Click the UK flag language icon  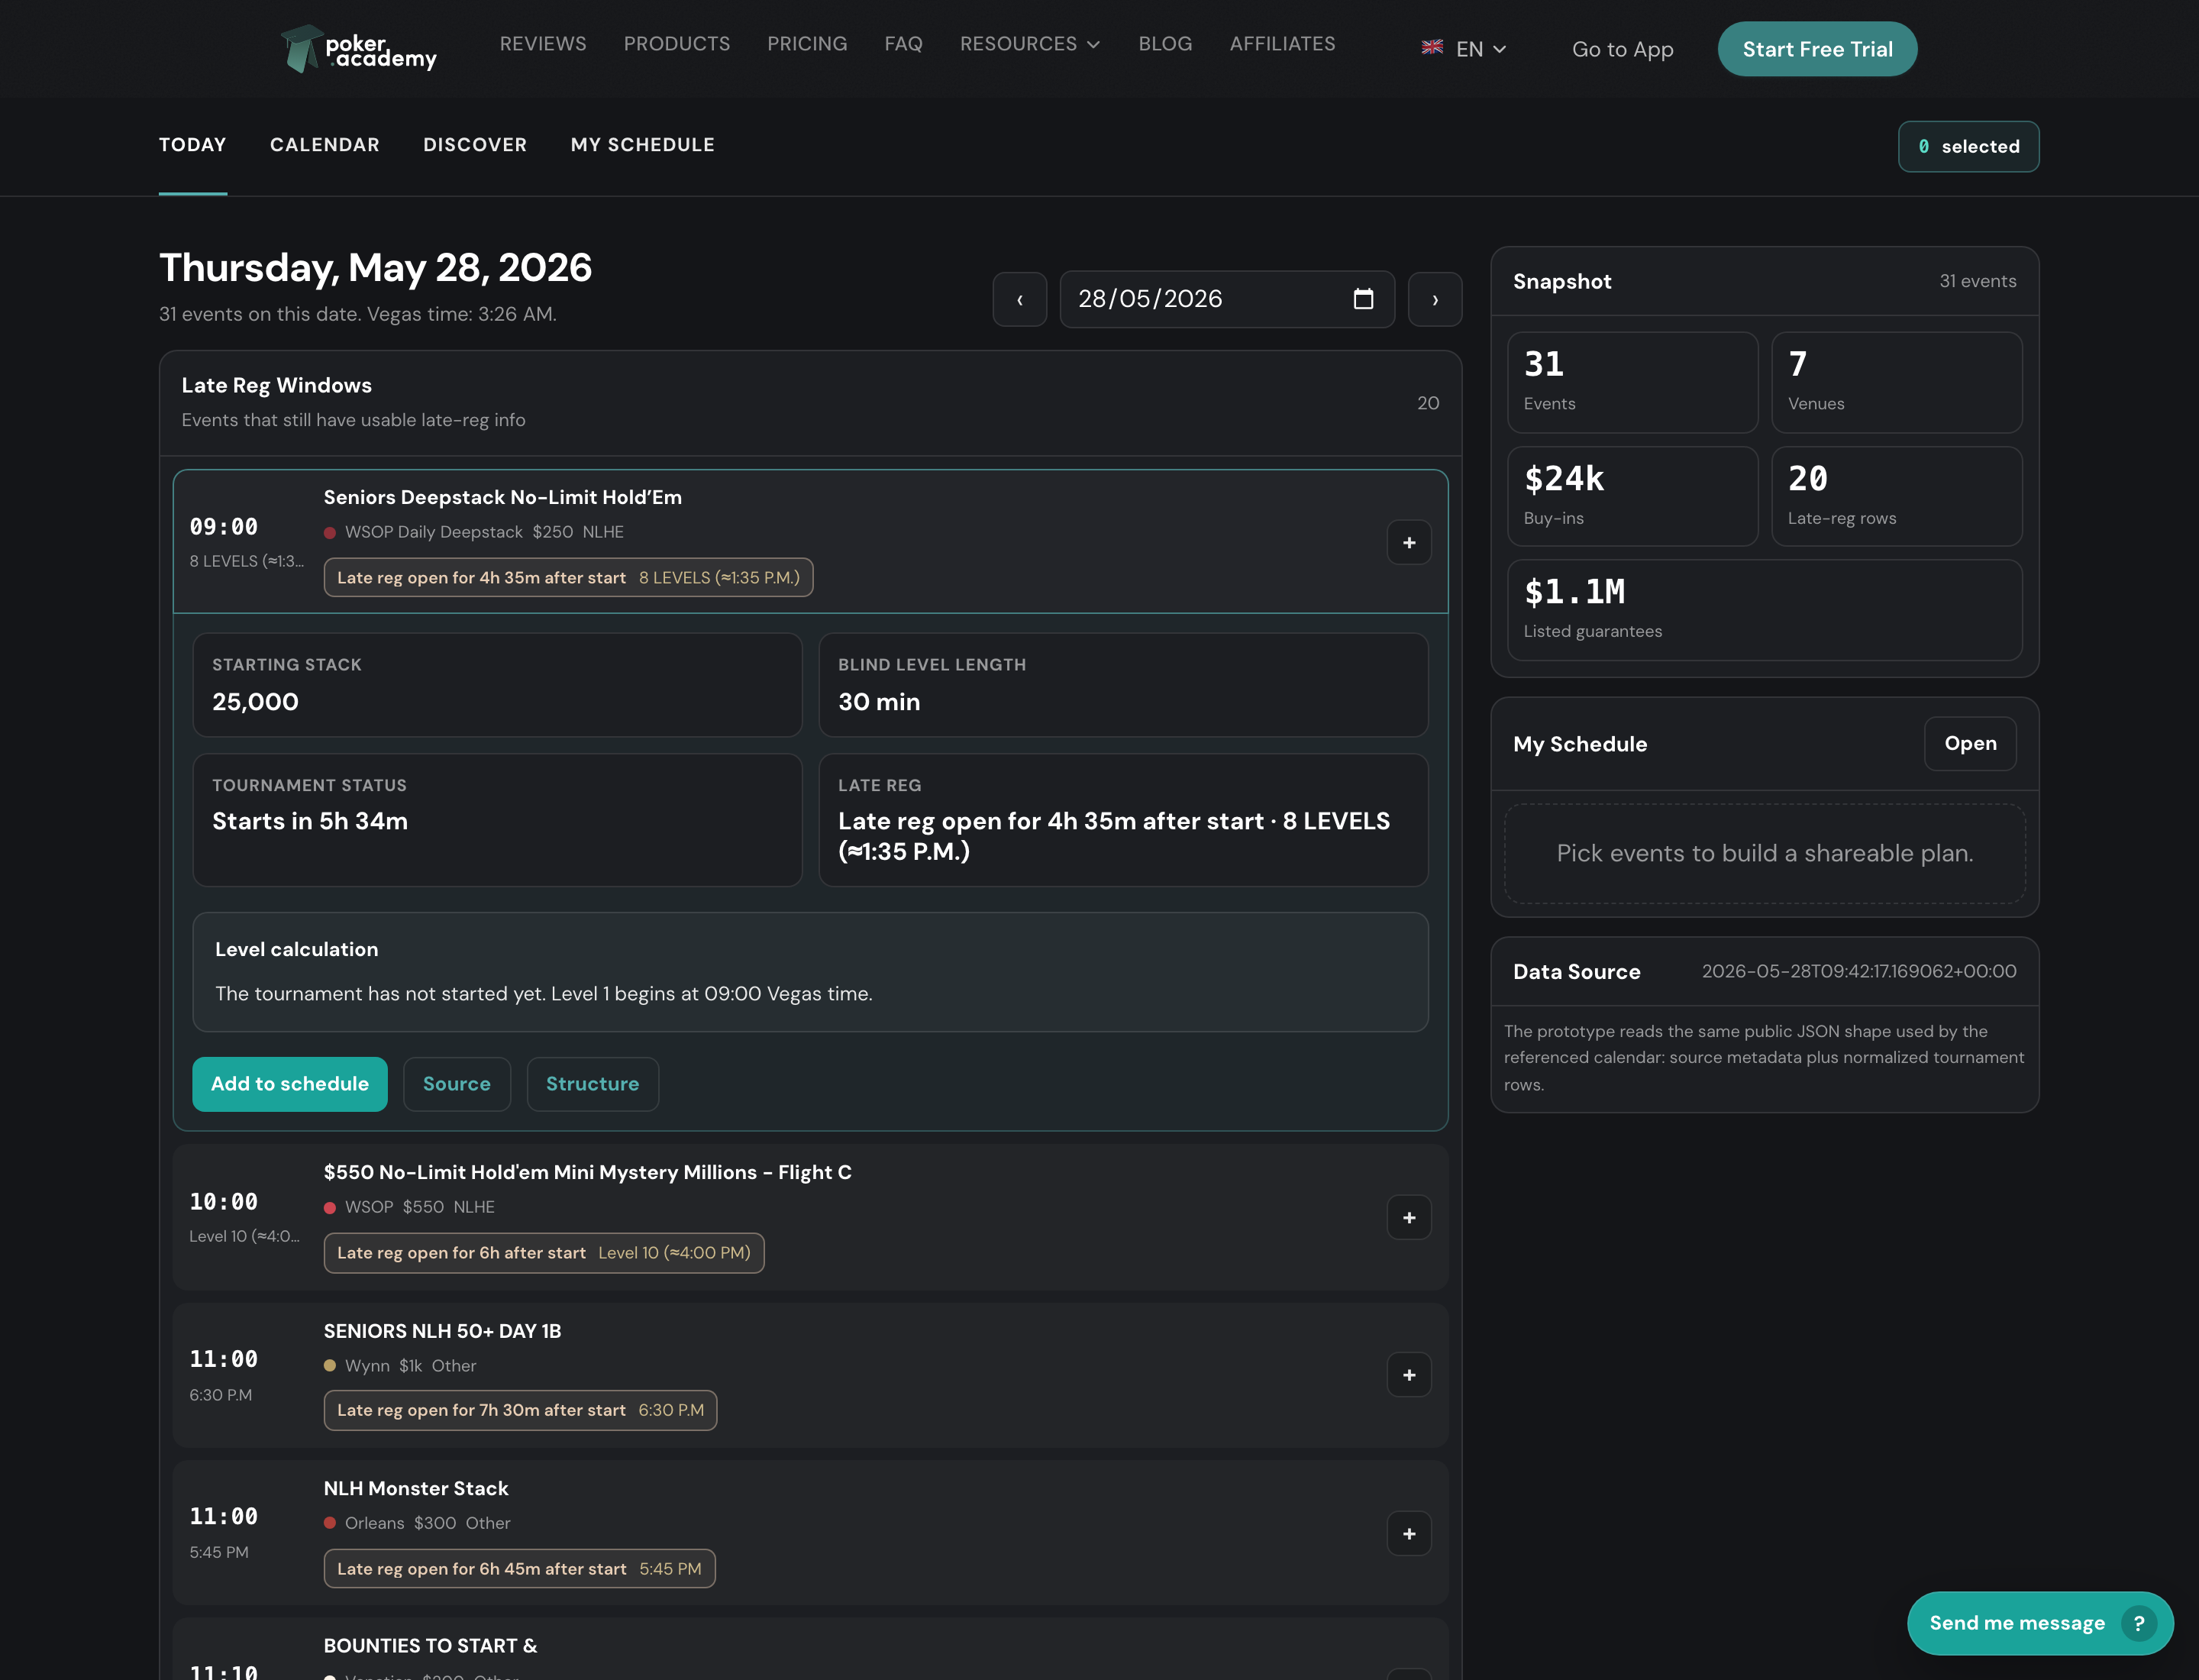1432,47
